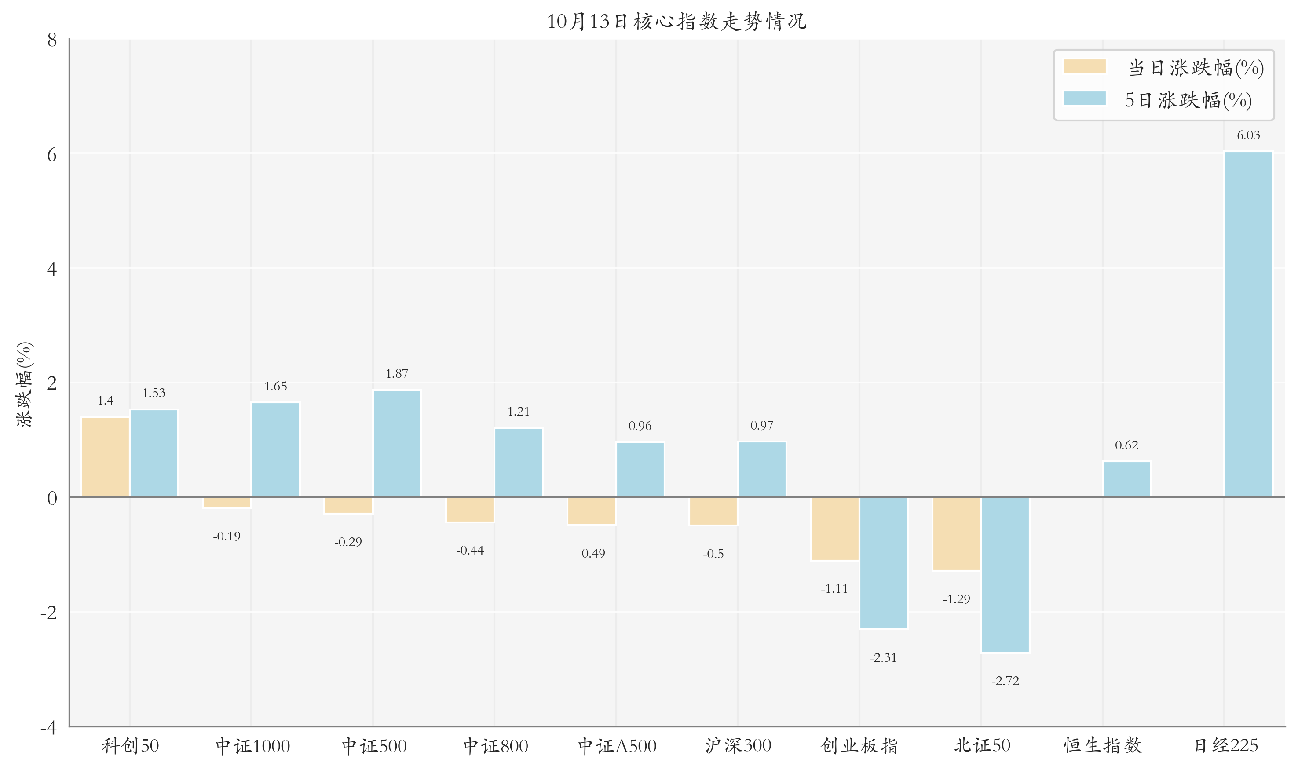Select the tall blue 日经225 bar
Image resolution: width=1298 pixels, height=770 pixels.
click(1248, 324)
